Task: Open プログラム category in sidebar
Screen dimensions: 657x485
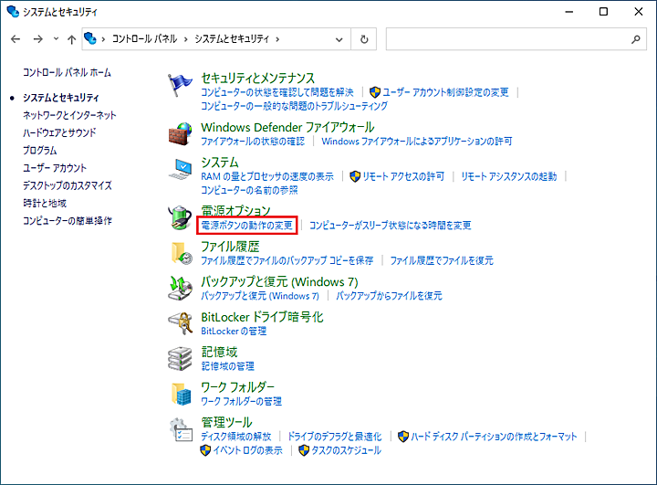Action: (40, 151)
